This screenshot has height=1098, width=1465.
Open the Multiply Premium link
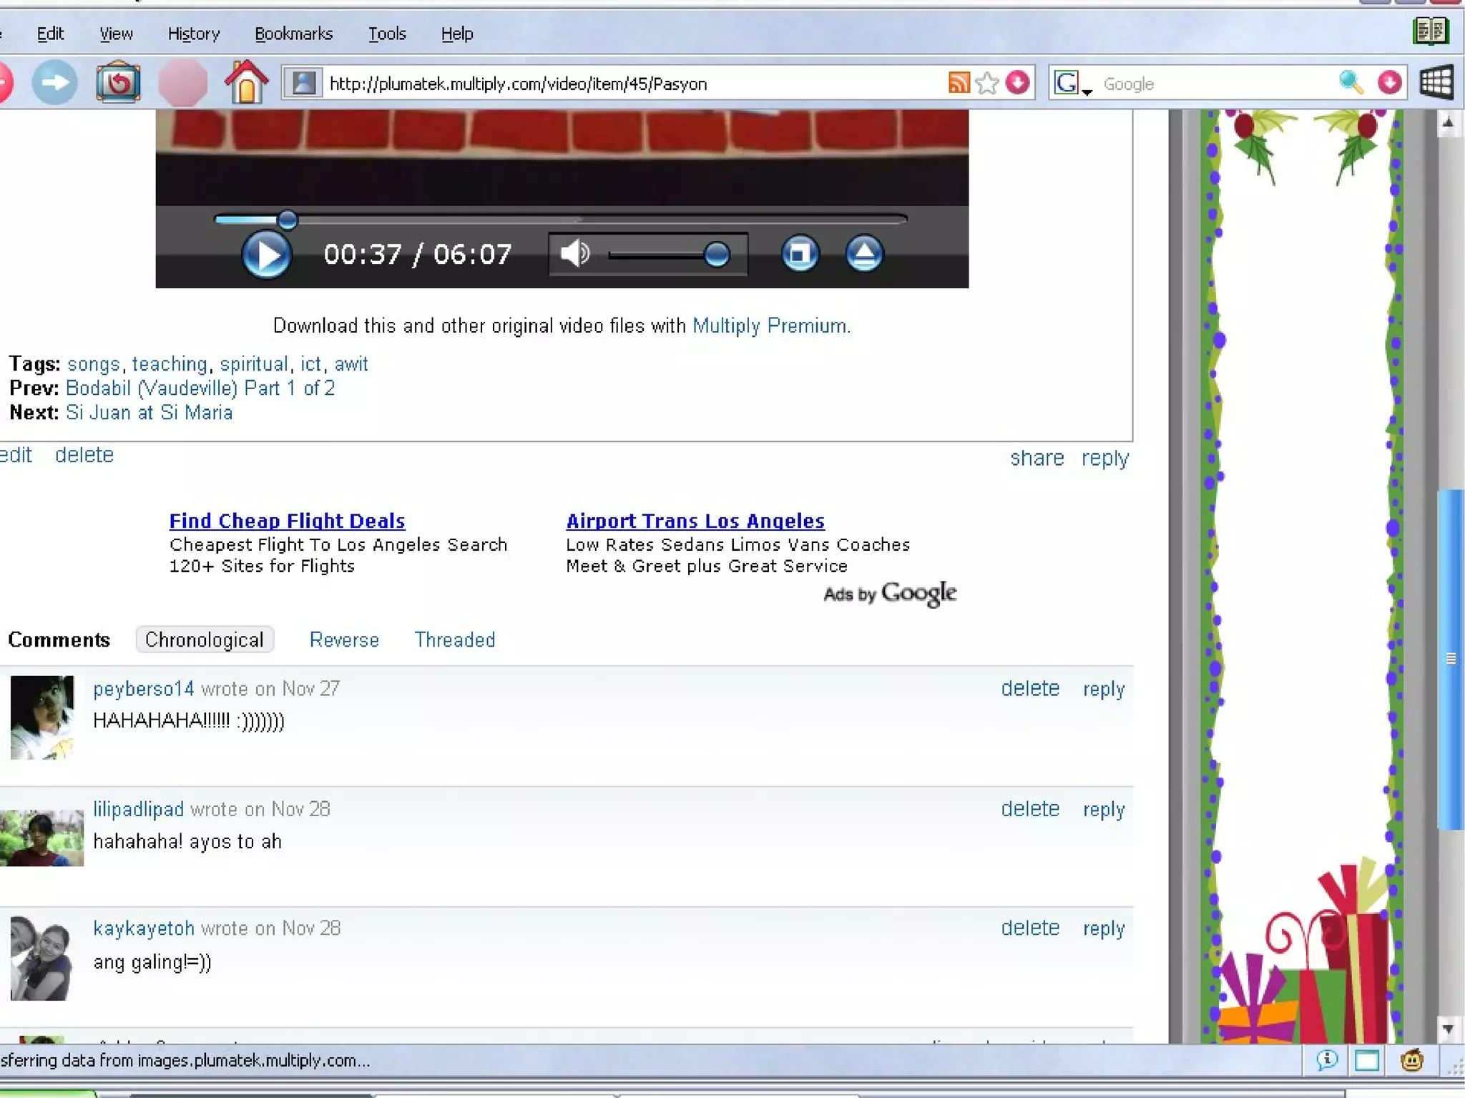[x=770, y=326]
